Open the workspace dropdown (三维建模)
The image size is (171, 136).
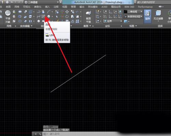[x=42, y=2]
